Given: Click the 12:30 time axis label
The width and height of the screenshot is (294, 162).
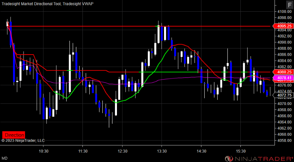Looking at the screenshot, I should 122,151.
